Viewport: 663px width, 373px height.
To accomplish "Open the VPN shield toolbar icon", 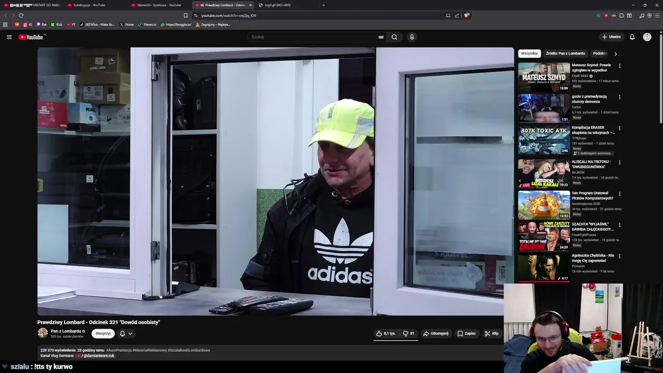I will pyautogui.click(x=650, y=16).
